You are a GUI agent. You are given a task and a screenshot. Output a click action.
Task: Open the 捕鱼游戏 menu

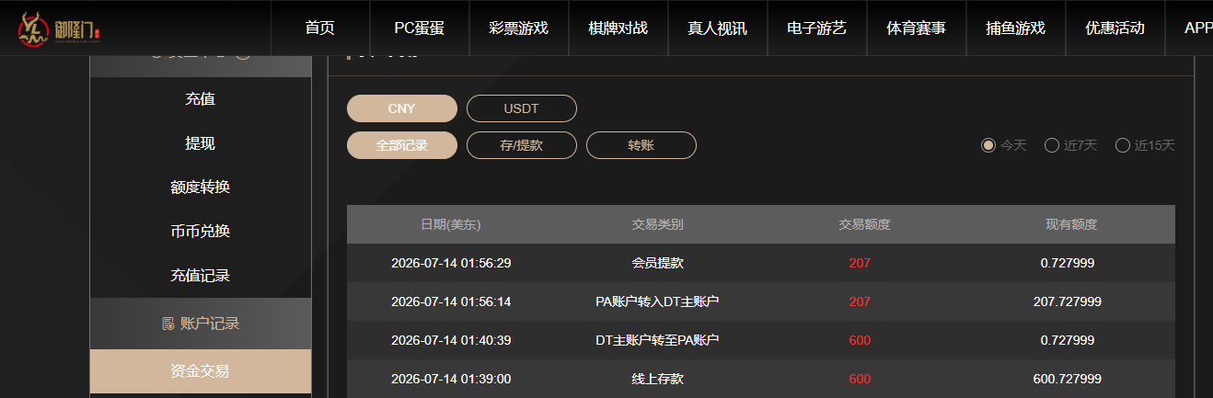tap(1016, 28)
